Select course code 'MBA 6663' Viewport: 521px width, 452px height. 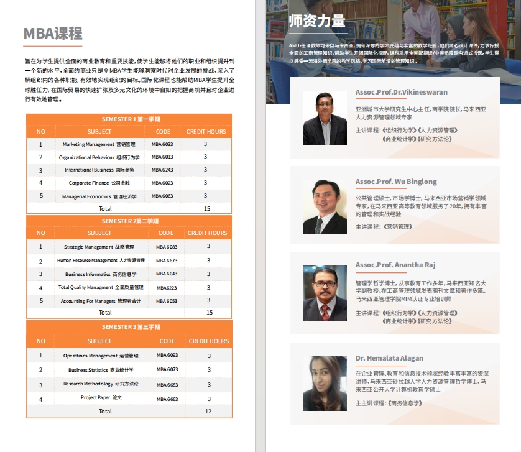167,399
